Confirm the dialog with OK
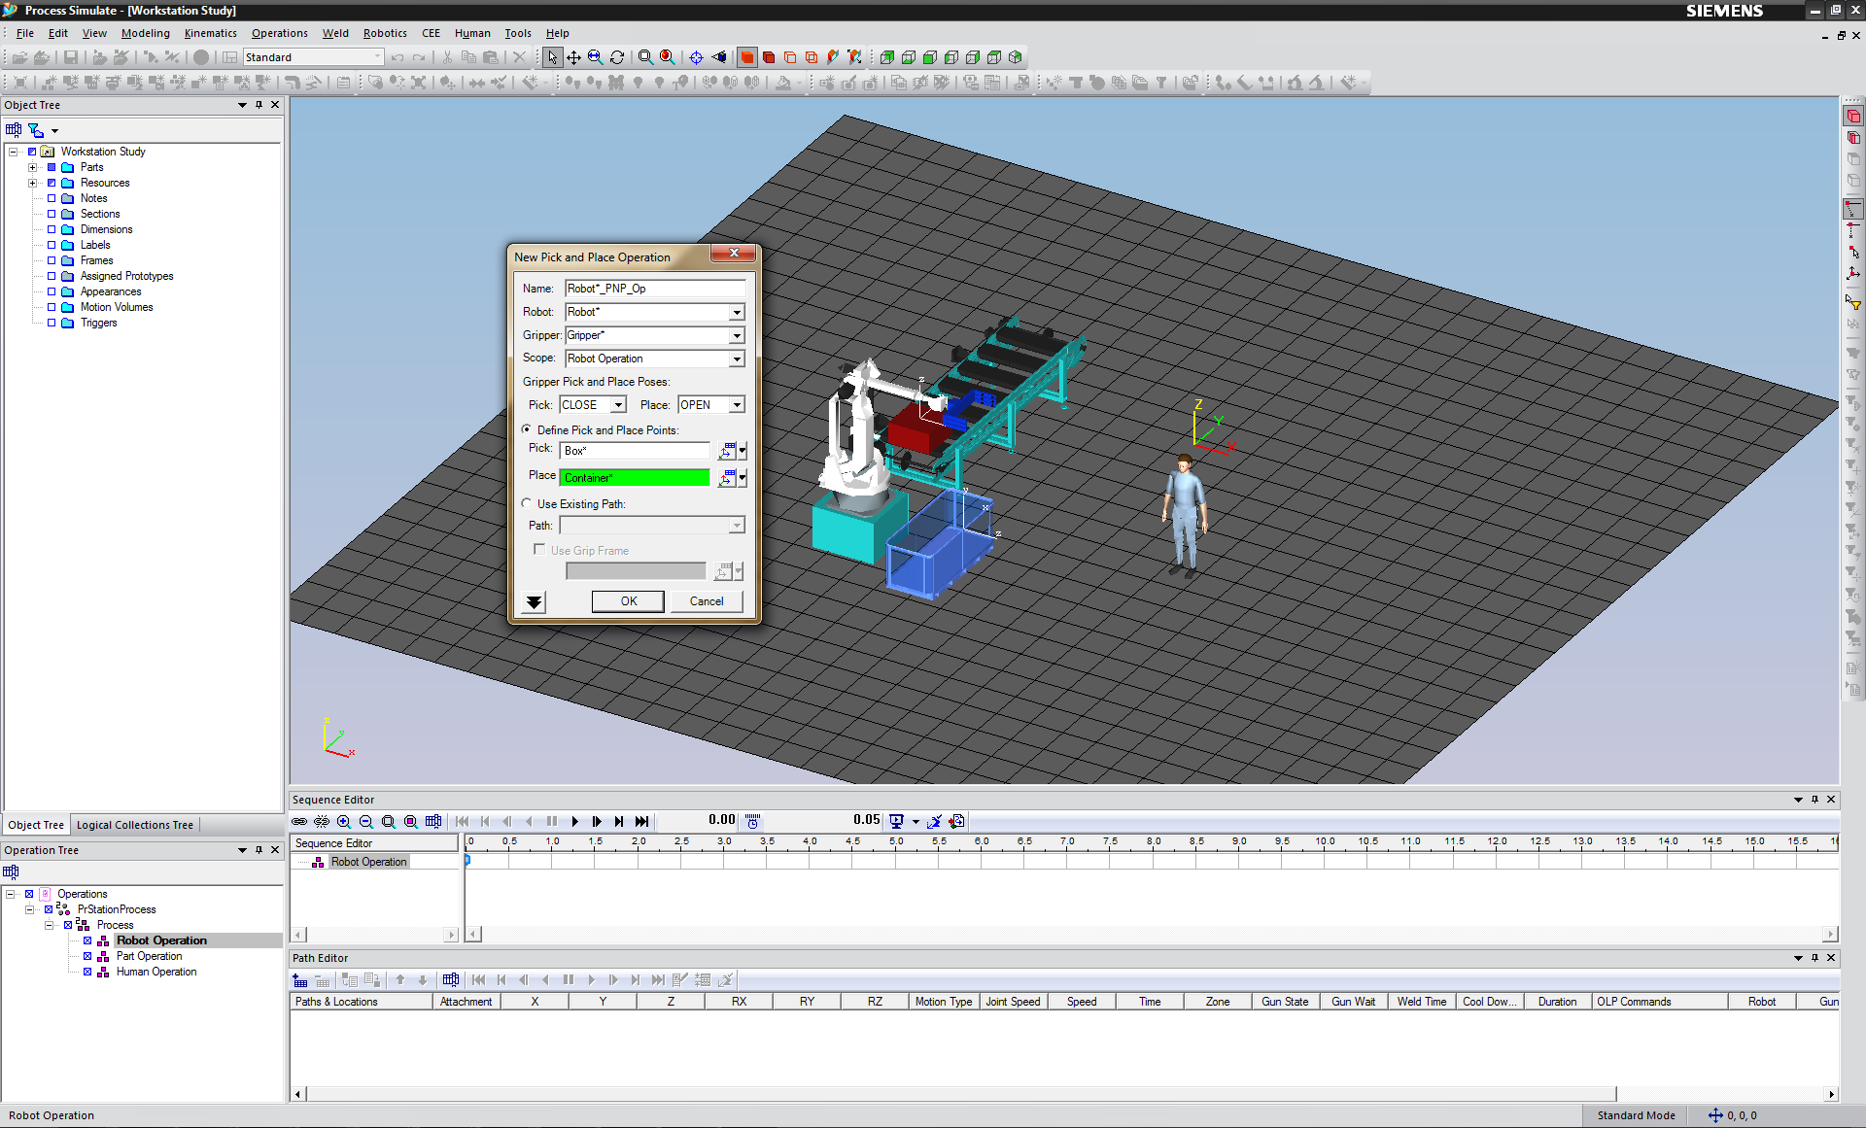Viewport: 1866px width, 1128px height. [629, 601]
